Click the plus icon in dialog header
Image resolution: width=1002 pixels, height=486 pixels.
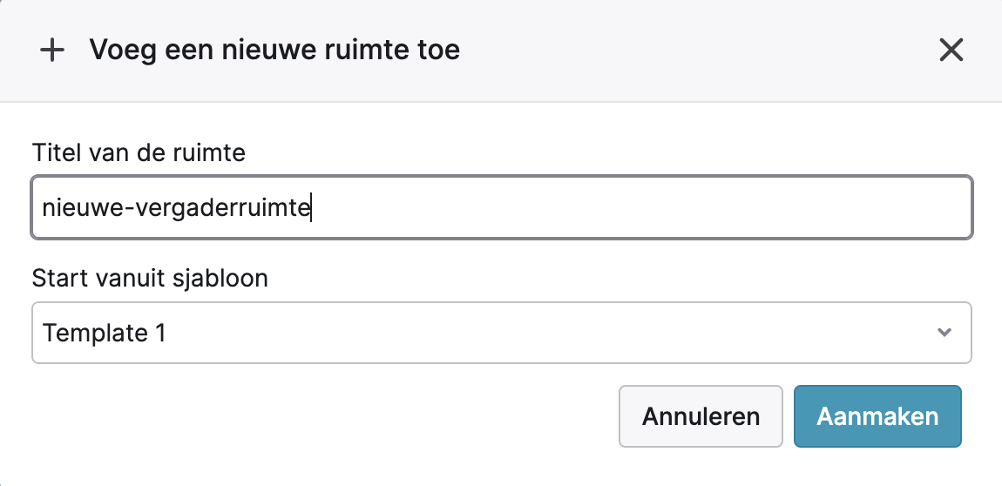tap(53, 51)
